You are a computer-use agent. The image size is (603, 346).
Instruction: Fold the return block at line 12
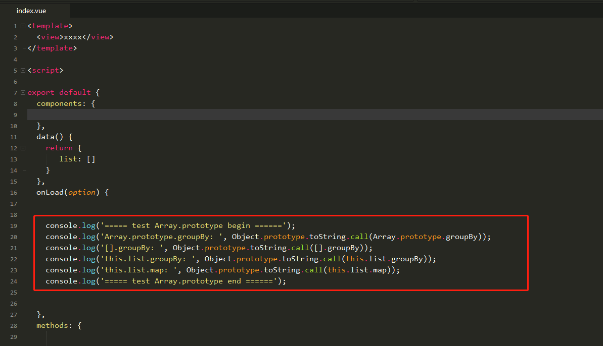pyautogui.click(x=23, y=148)
